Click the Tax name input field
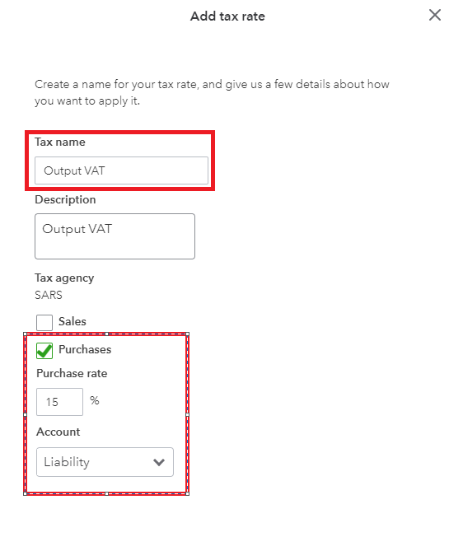The height and width of the screenshot is (537, 449). pyautogui.click(x=121, y=170)
